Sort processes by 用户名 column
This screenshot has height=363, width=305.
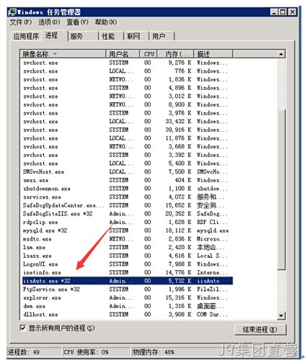pyautogui.click(x=123, y=54)
